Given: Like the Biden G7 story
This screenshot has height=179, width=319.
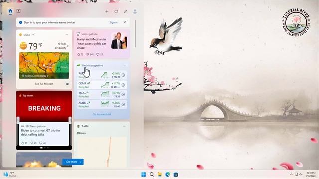Looking at the screenshot, I should coord(24,143).
